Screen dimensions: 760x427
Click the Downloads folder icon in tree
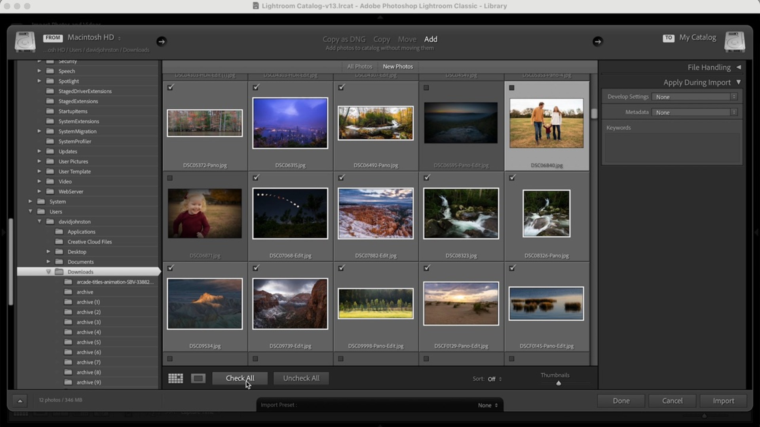tap(59, 272)
